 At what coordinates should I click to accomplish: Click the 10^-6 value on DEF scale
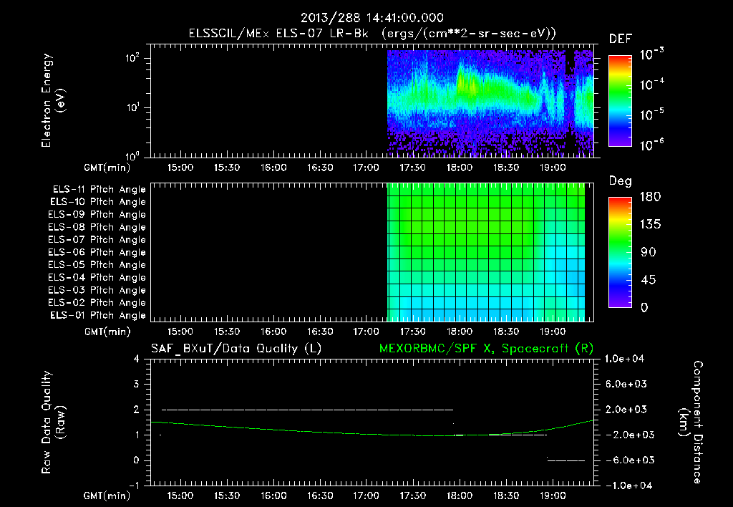coord(651,145)
